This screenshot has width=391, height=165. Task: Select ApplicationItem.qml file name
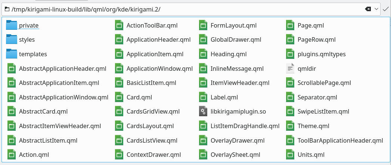pos(155,54)
